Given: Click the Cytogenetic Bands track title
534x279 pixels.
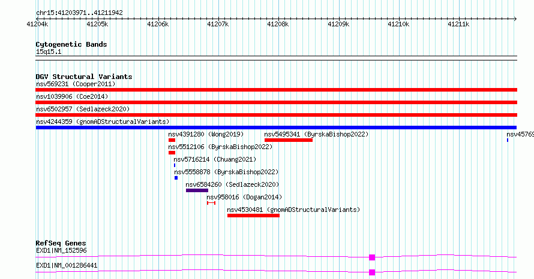Looking at the screenshot, I should (71, 44).
